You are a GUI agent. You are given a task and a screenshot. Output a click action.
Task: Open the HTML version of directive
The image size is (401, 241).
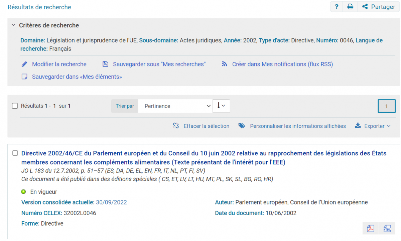387,229
